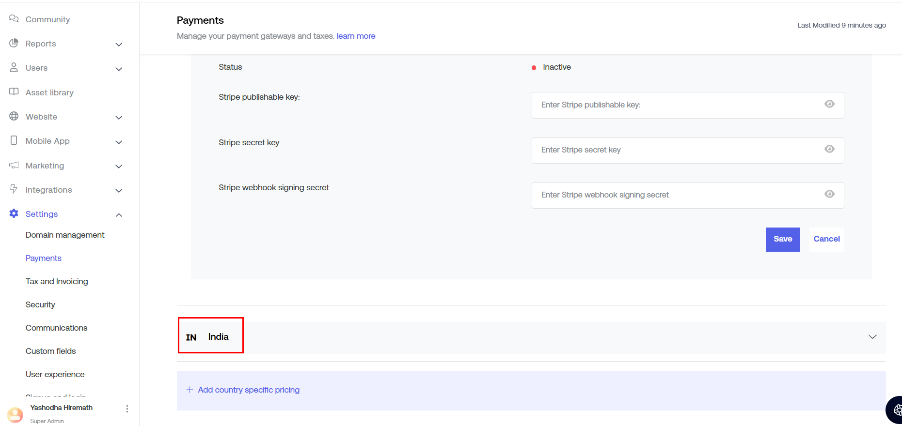Expand the India pricing section chevron

click(872, 337)
